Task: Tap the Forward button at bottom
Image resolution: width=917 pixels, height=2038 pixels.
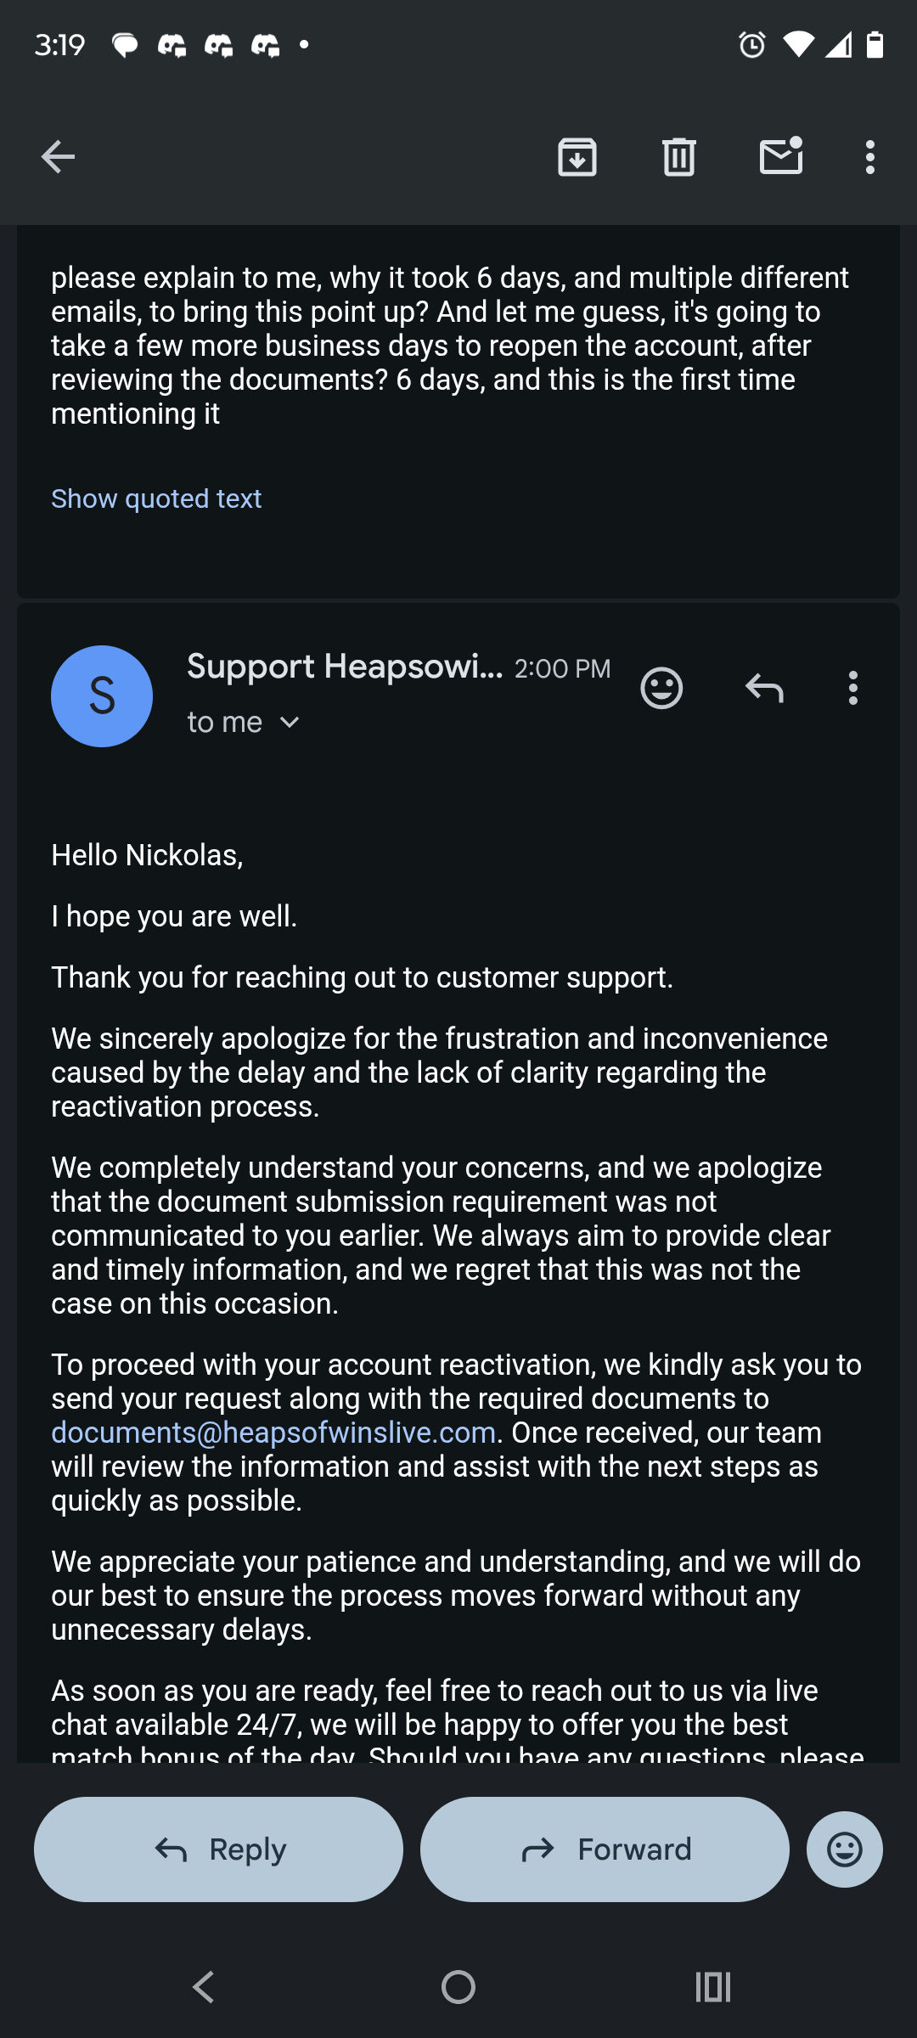Action: pyautogui.click(x=605, y=1849)
